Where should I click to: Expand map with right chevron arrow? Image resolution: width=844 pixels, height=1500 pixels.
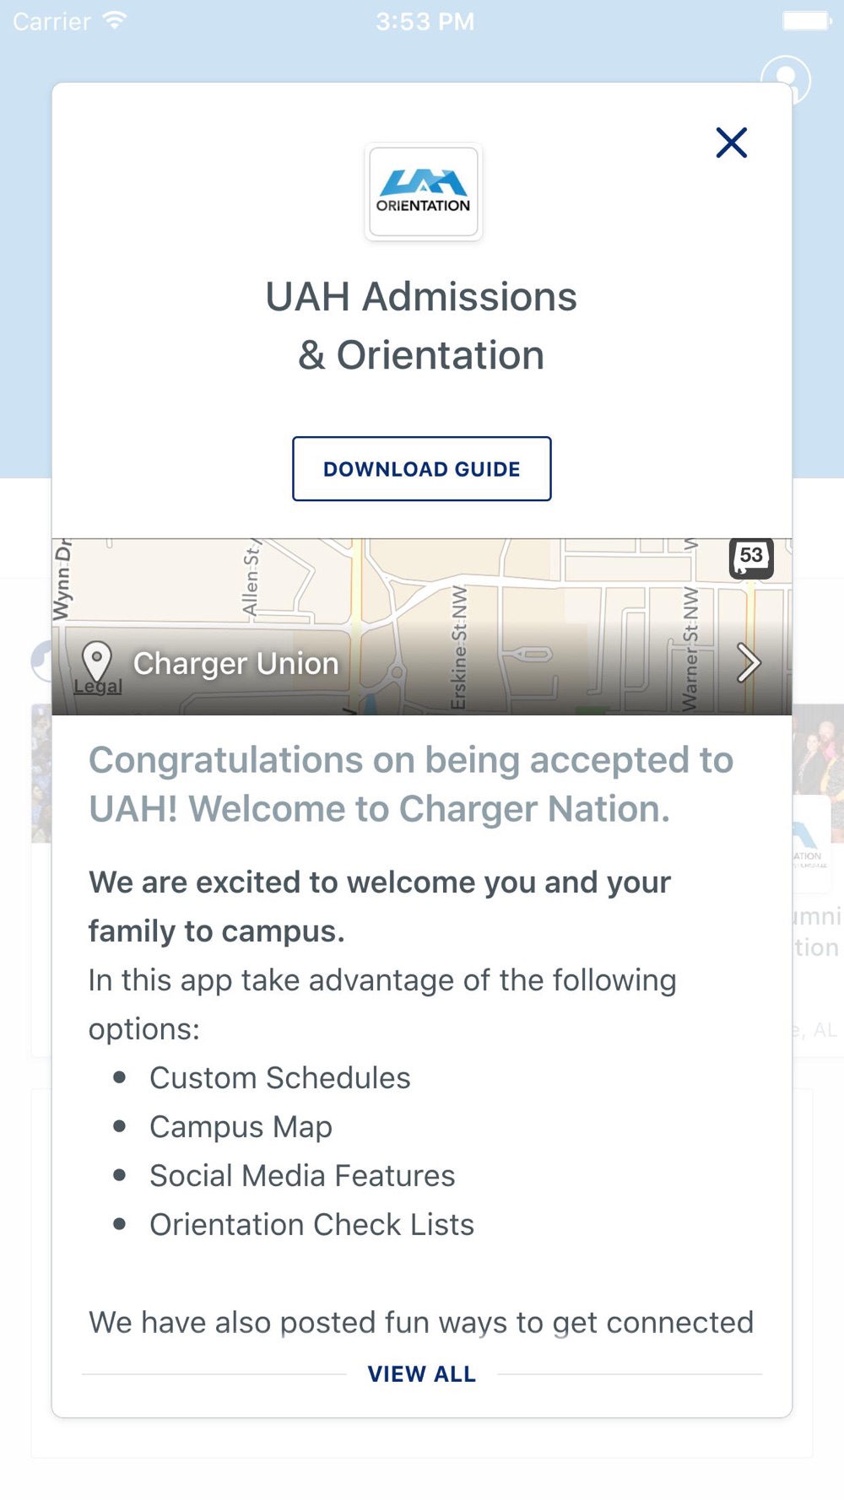pos(748,662)
